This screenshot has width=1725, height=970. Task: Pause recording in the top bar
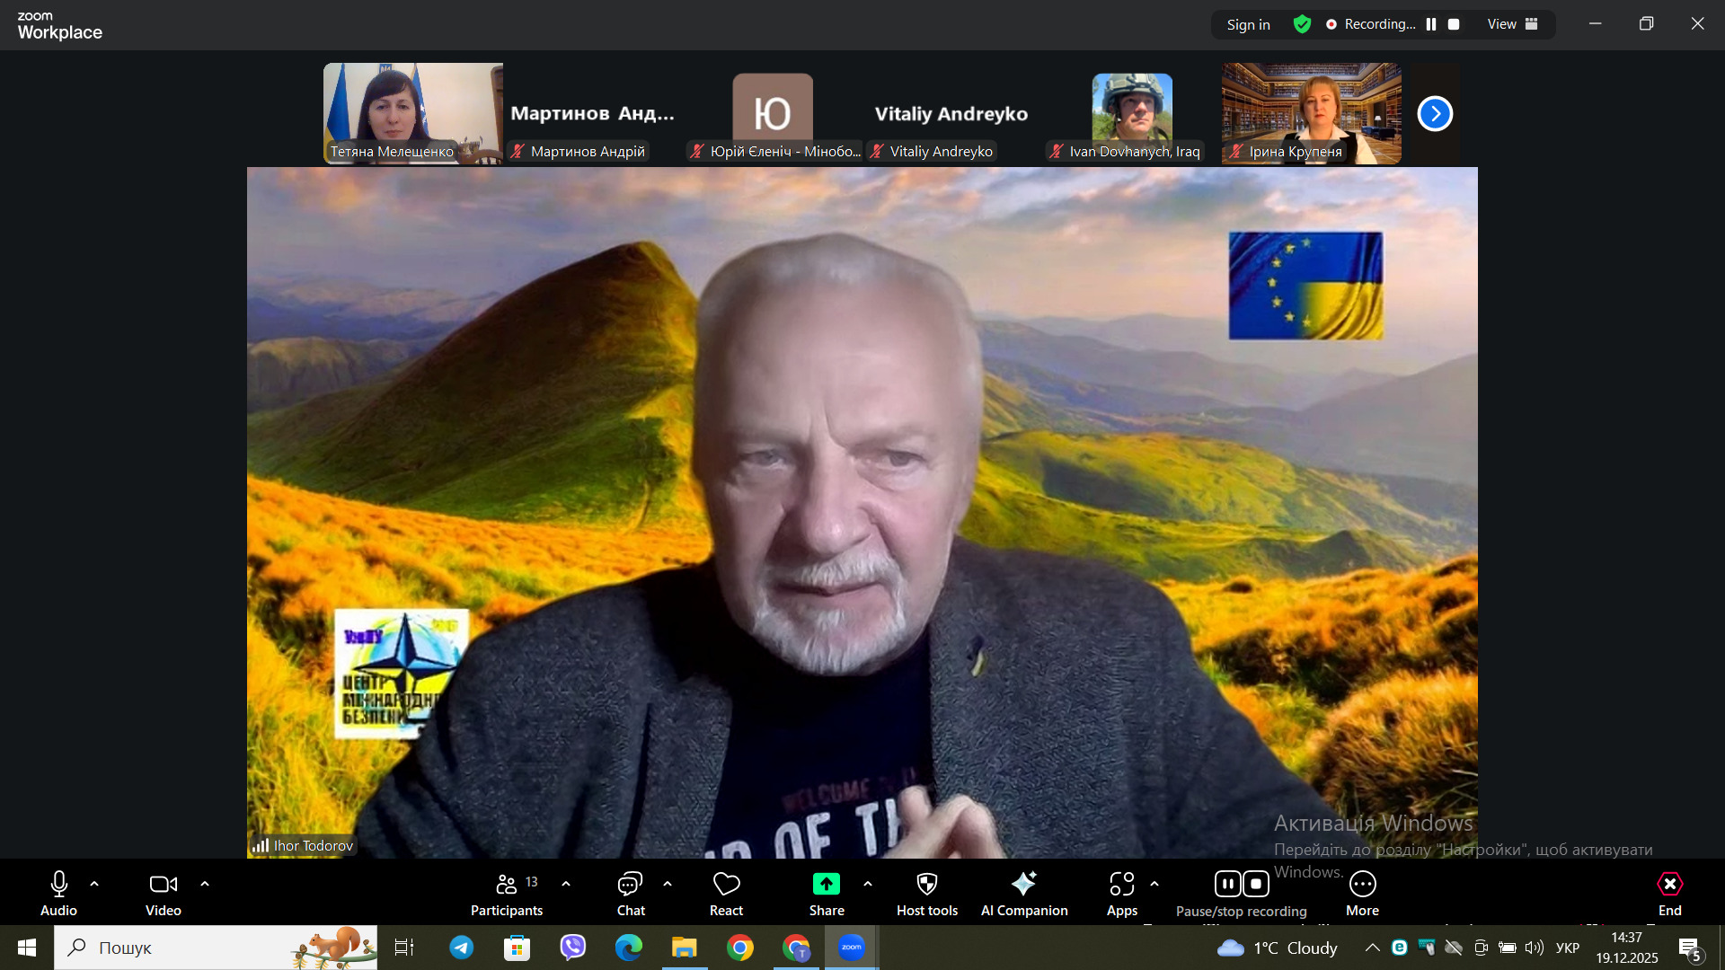[x=1431, y=24]
